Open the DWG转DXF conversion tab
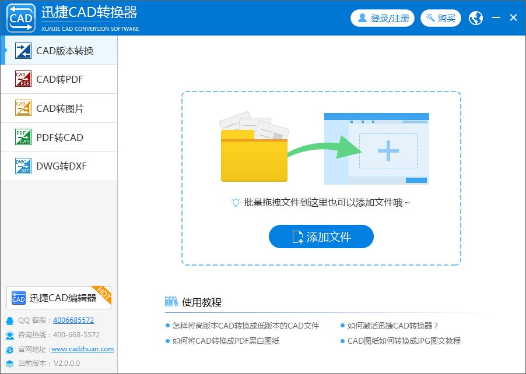526x374 pixels. pyautogui.click(x=58, y=166)
